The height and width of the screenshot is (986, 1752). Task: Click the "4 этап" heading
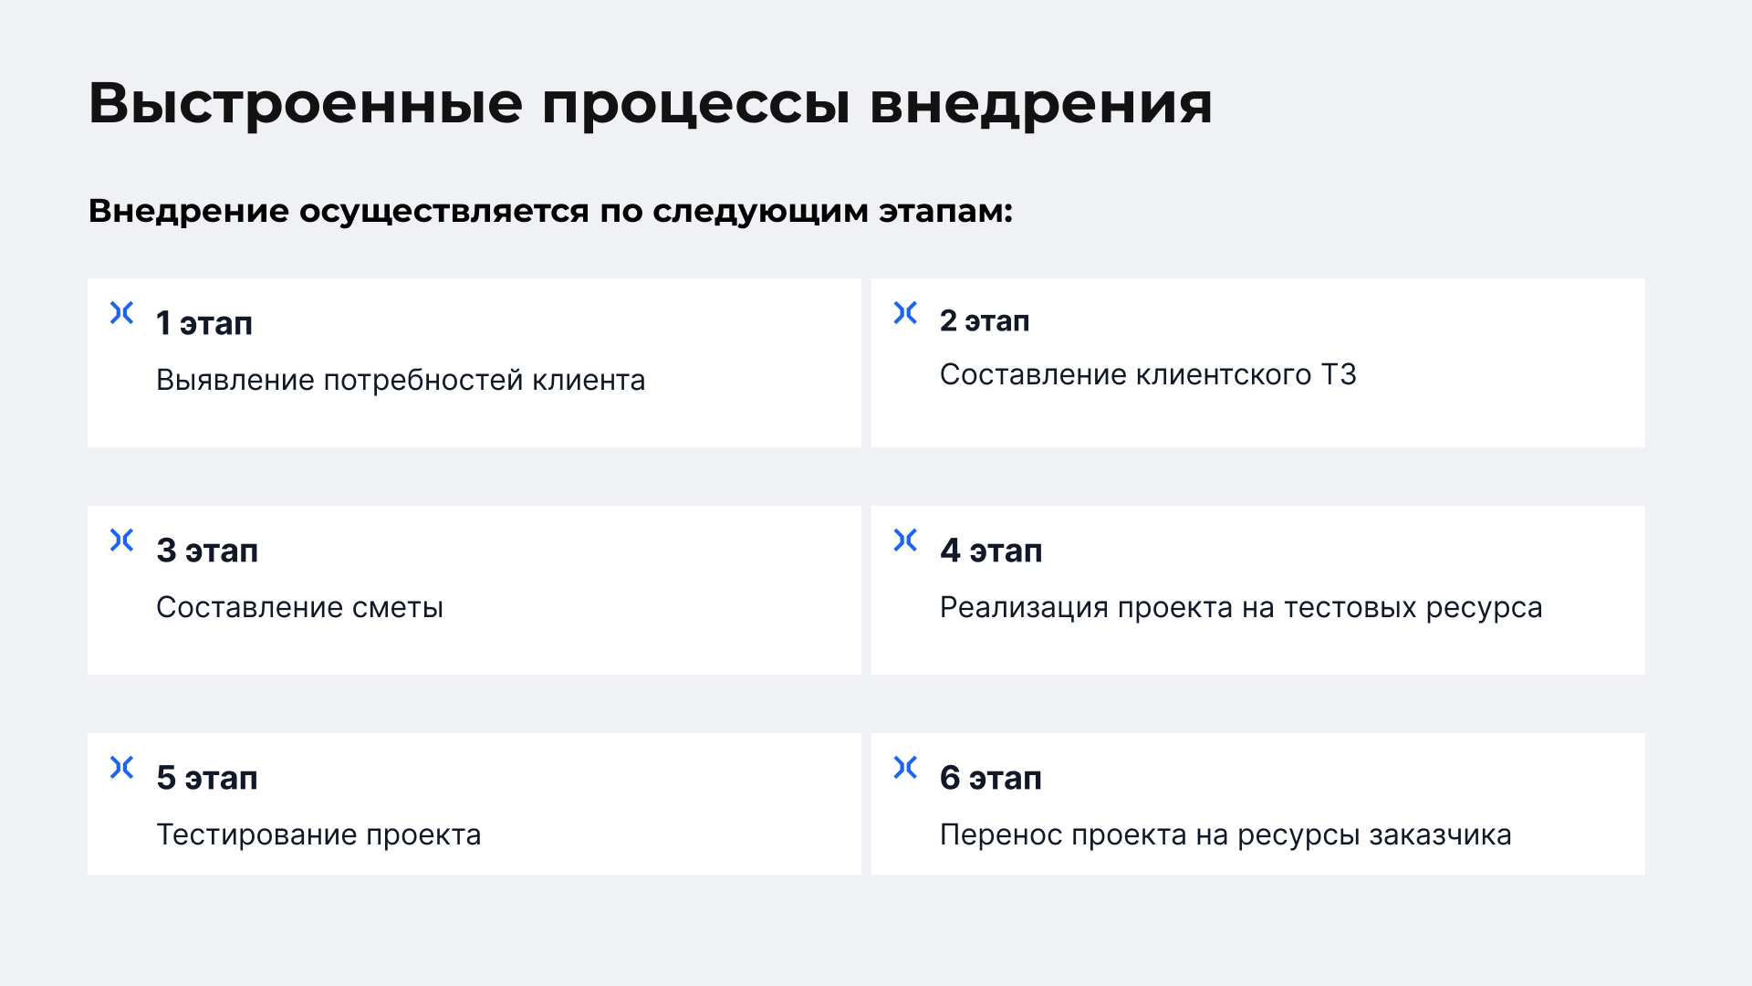tap(991, 551)
